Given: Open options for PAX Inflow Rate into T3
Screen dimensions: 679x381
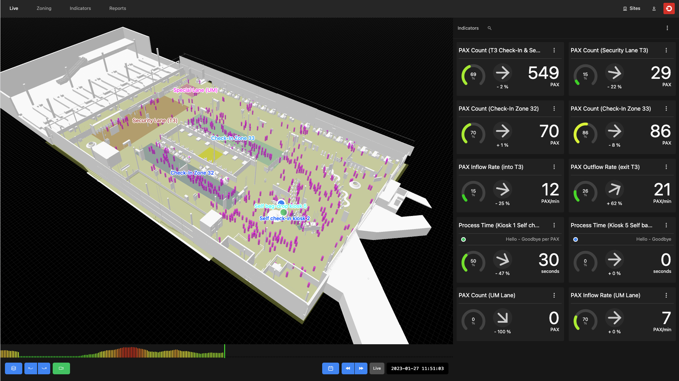Looking at the screenshot, I should click(554, 167).
